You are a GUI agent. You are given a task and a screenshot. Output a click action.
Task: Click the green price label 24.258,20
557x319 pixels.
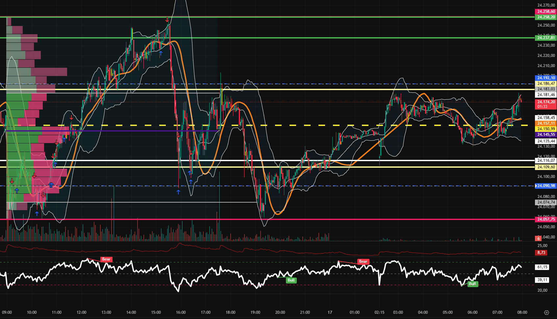[545, 17]
